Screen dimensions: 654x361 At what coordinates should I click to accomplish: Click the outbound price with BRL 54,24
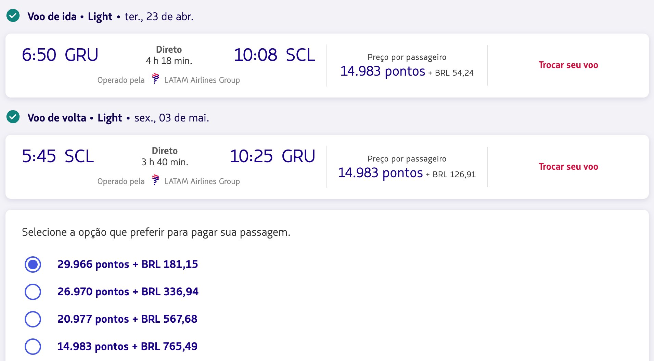[407, 71]
